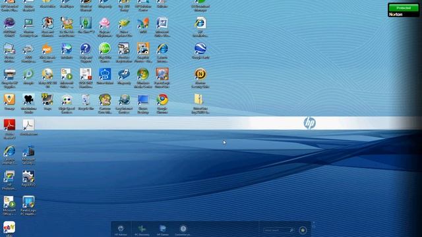Viewport: 422px width, 237px height.
Task: Open The Sims 3 green plumbob shortcut
Action: (86, 24)
